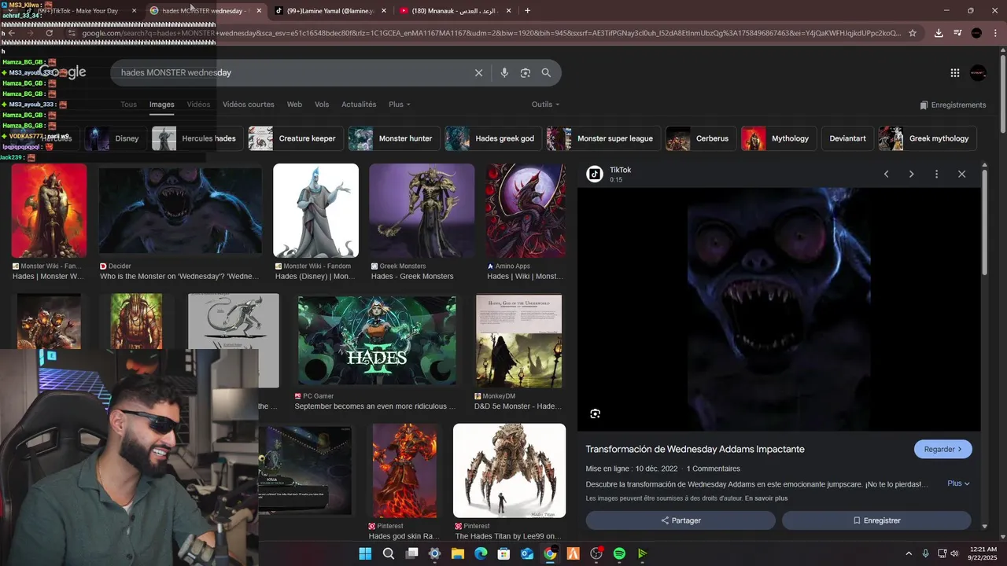Open Microsoft Store from the taskbar

pyautogui.click(x=503, y=553)
